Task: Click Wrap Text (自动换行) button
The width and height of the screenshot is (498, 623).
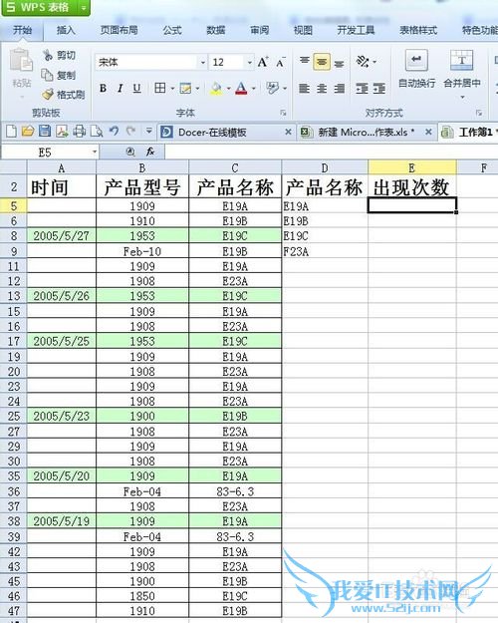Action: (416, 68)
